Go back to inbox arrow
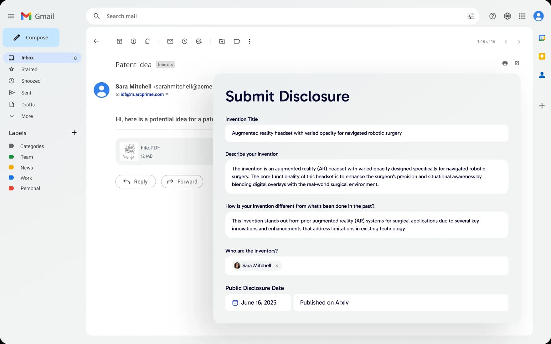The width and height of the screenshot is (551, 344). point(96,41)
